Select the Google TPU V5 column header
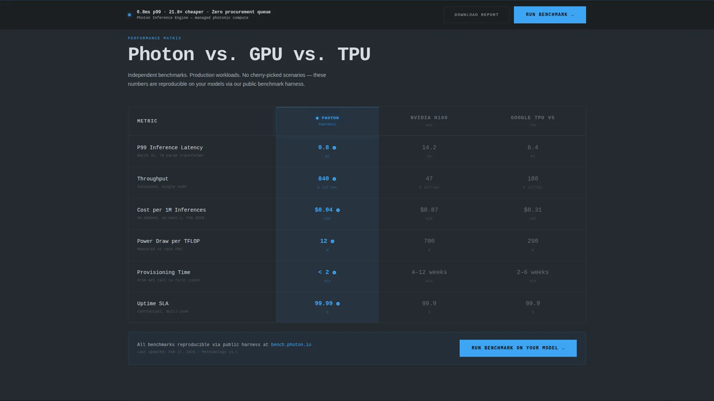Image resolution: width=714 pixels, height=401 pixels. pyautogui.click(x=533, y=121)
